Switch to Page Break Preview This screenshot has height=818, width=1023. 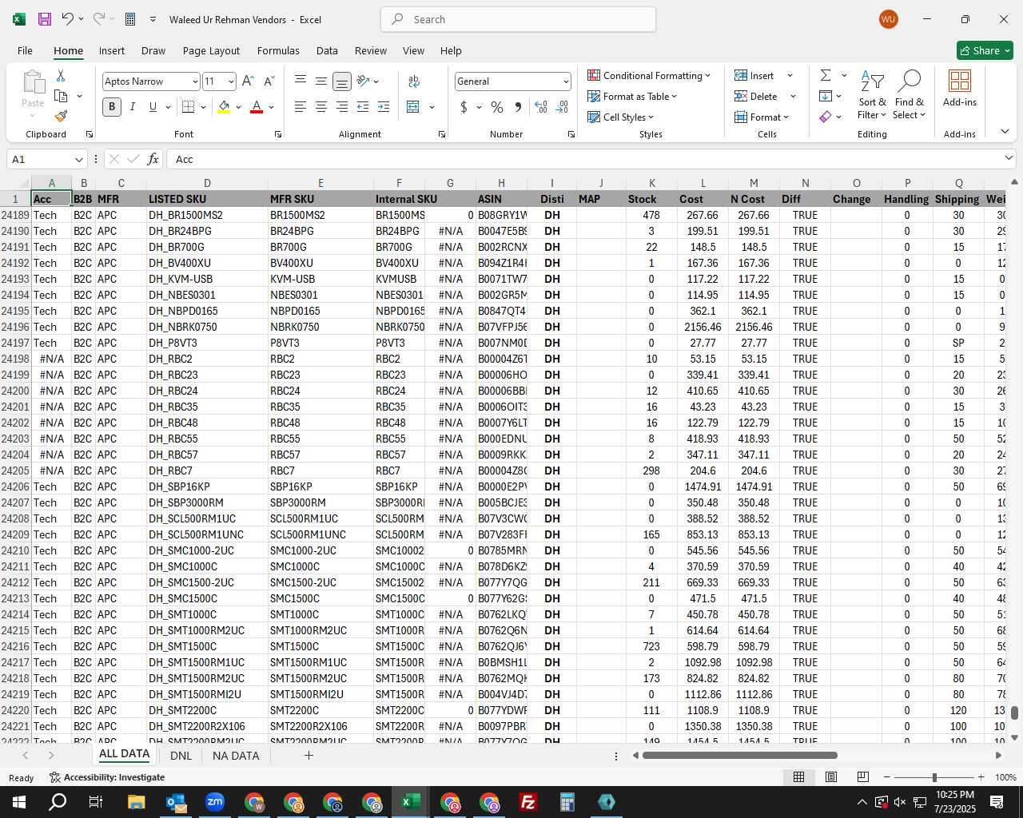tap(863, 777)
